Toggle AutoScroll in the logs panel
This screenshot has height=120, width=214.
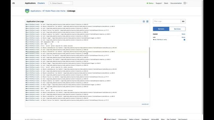point(145,104)
